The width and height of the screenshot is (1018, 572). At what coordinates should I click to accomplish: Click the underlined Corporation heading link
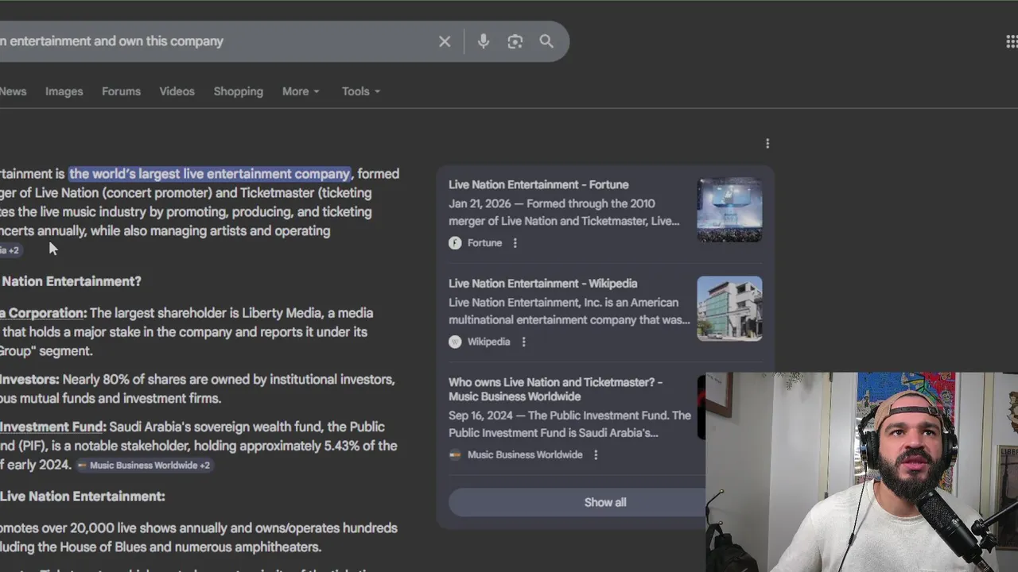point(43,313)
